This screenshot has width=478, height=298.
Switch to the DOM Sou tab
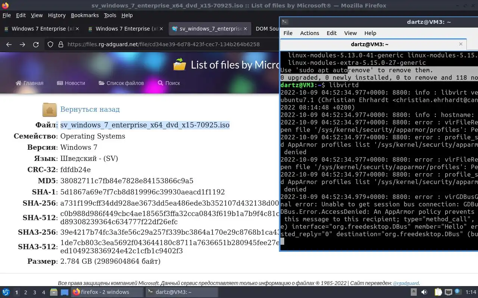coord(267,29)
